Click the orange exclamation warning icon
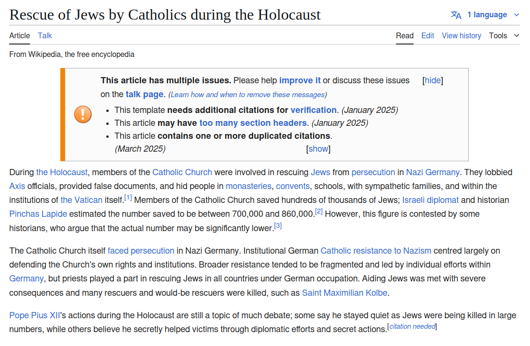 (83, 114)
